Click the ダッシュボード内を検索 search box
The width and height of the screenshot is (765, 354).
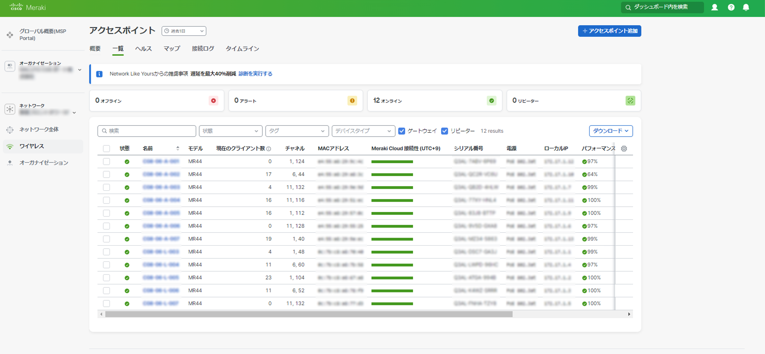(662, 7)
